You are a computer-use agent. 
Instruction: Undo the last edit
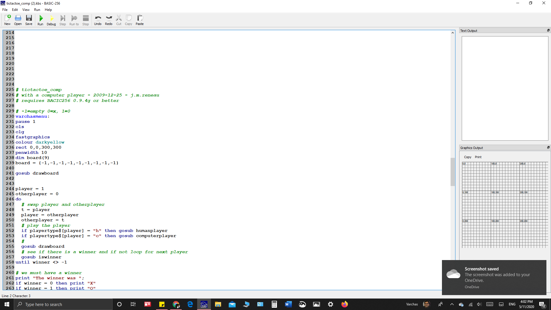coord(98,20)
